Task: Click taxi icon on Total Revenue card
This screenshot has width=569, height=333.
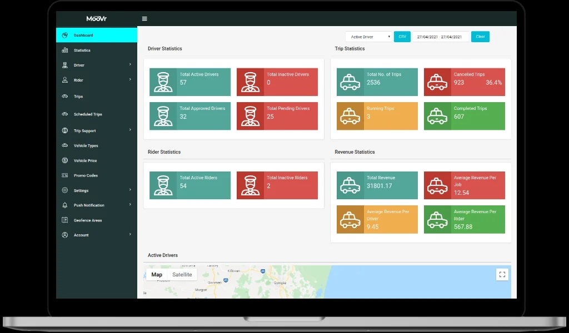Action: pyautogui.click(x=350, y=185)
